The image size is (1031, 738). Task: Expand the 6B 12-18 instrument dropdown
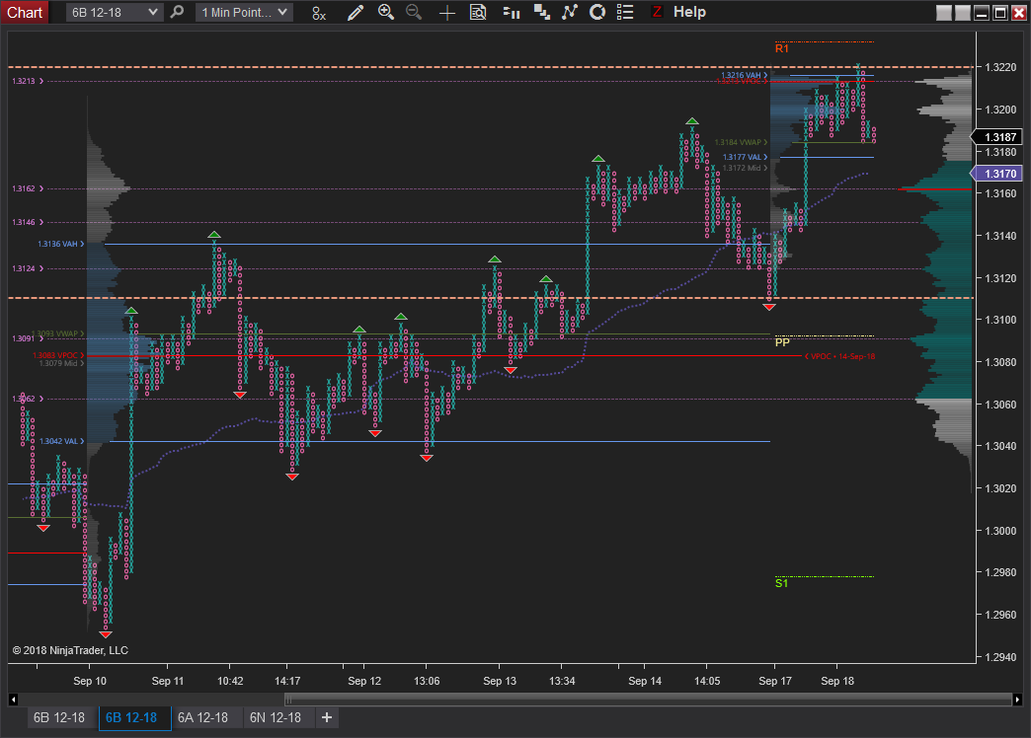pyautogui.click(x=114, y=13)
